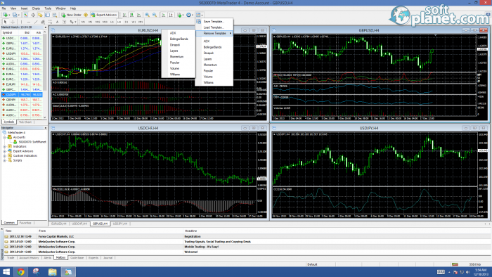Toggle the H4 timeframe button
492x277 pixels.
pyautogui.click(x=119, y=22)
